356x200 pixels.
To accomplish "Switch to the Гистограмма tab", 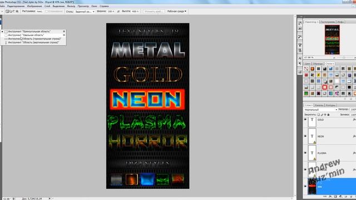I will (328, 22).
